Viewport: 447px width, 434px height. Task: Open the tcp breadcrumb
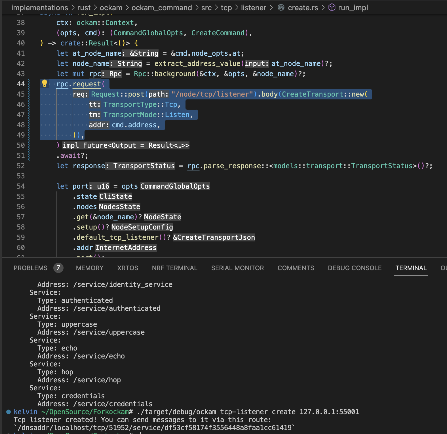tap(226, 8)
